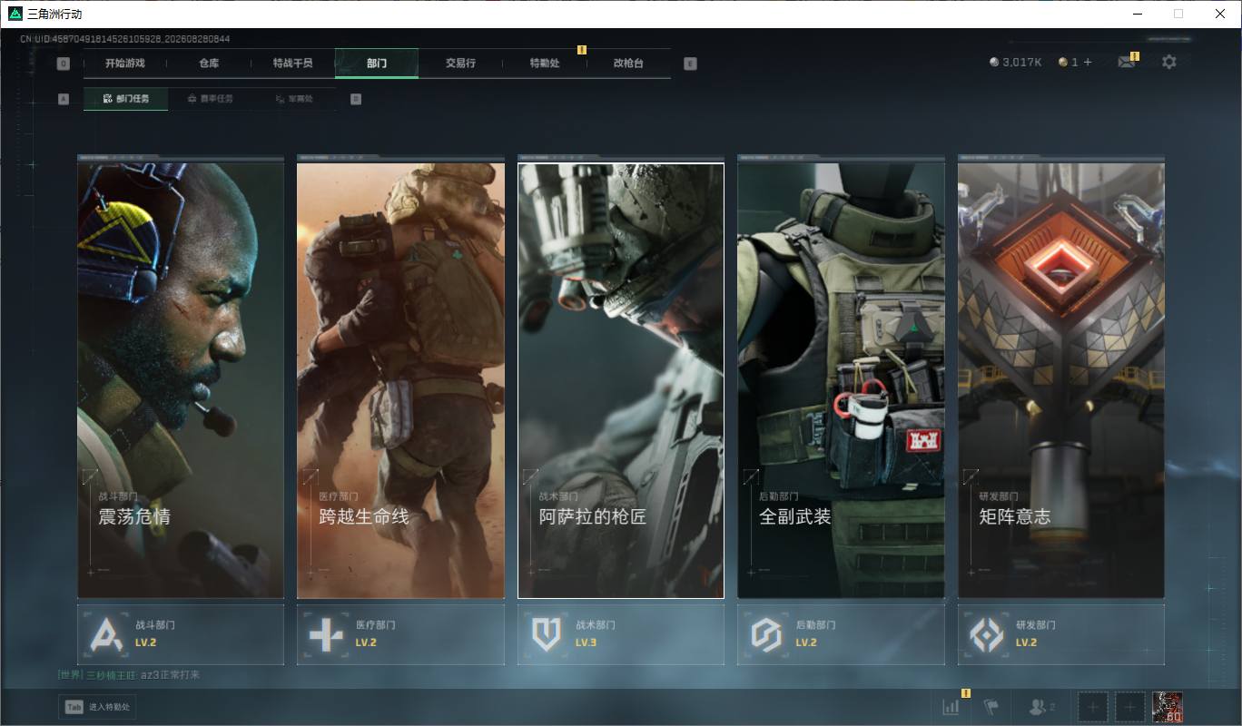The height and width of the screenshot is (726, 1242).
Task: Open the flag icon in bottom bar
Action: click(991, 707)
